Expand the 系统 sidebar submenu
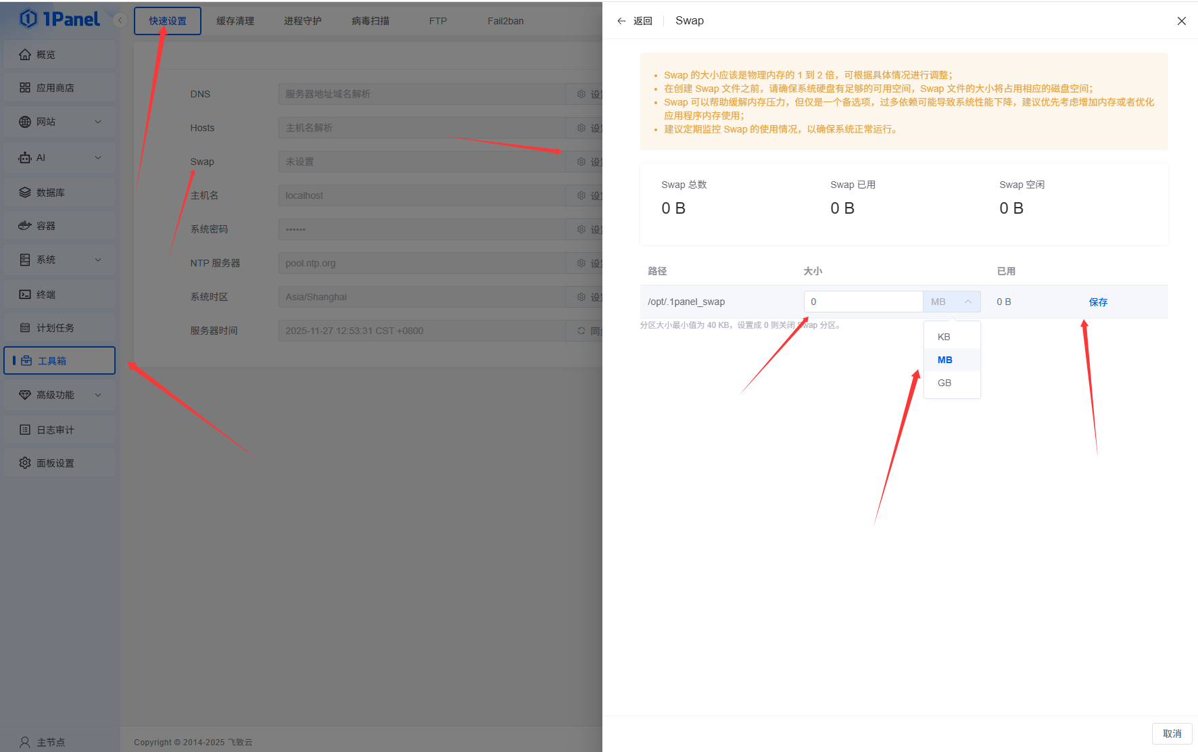The image size is (1198, 752). (98, 260)
